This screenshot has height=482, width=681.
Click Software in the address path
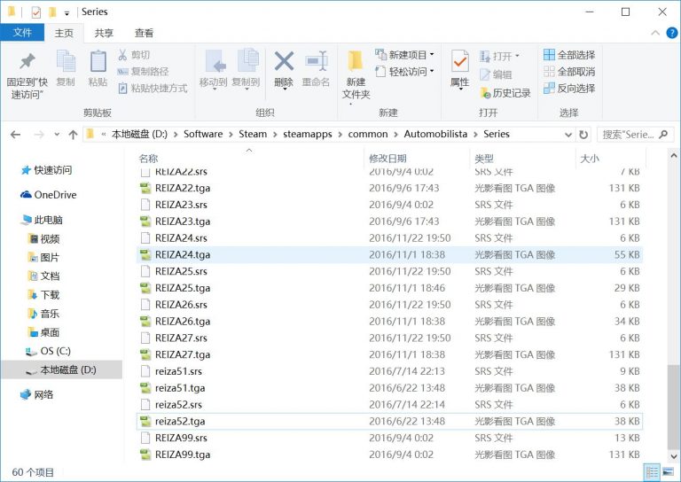coord(203,134)
